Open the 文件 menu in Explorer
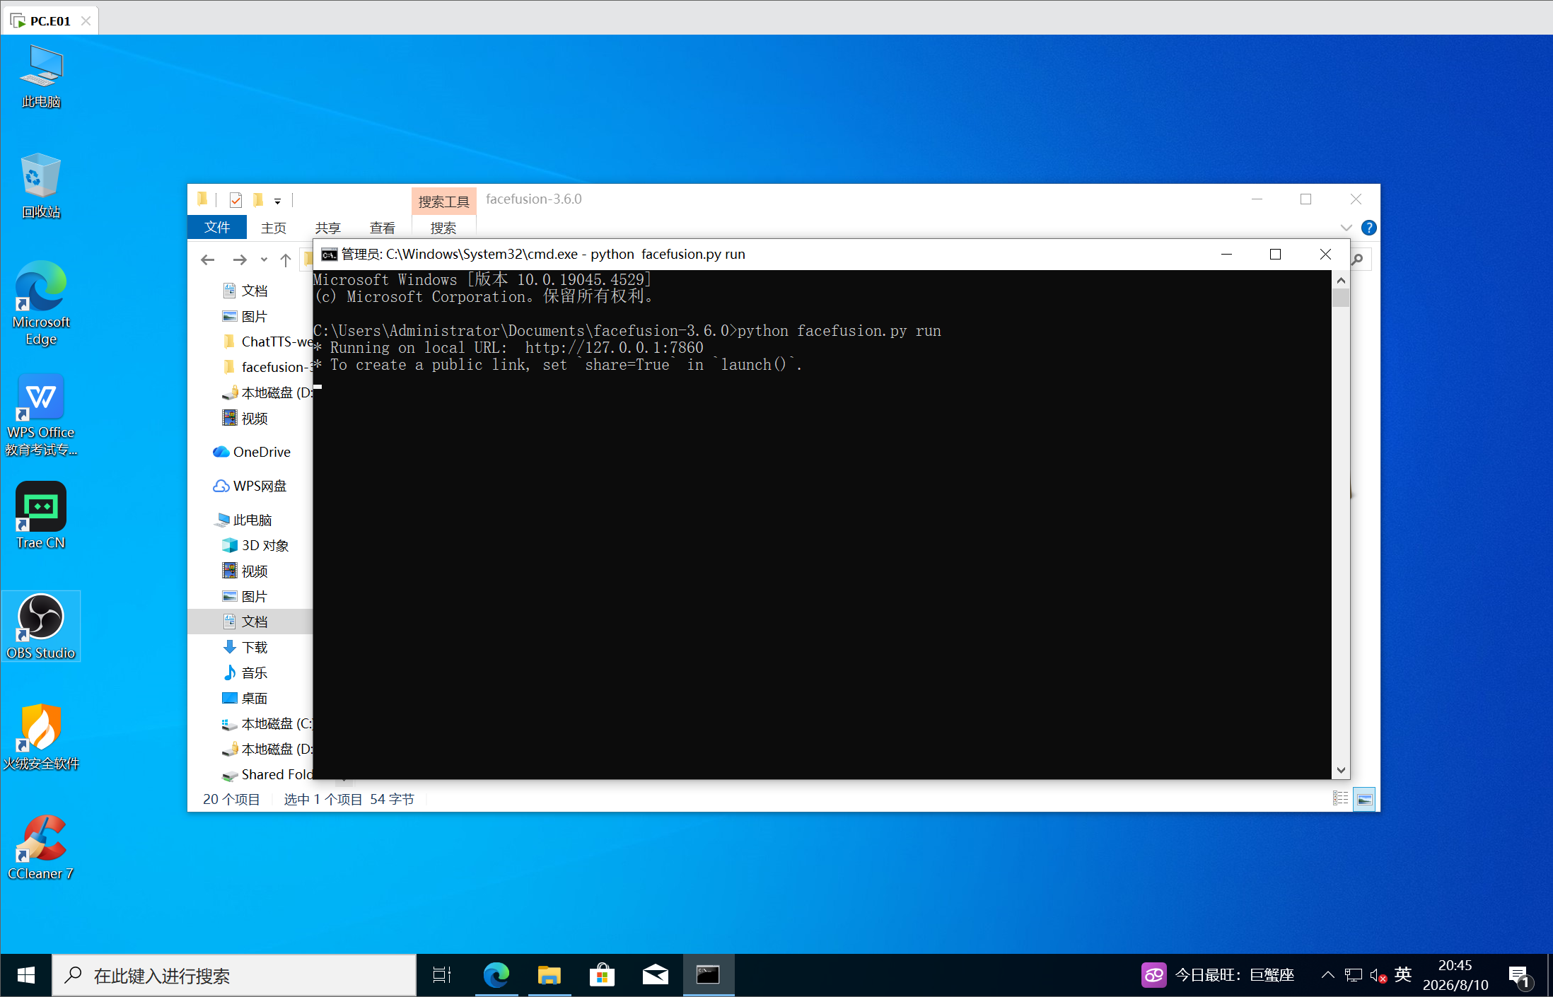Image resolution: width=1553 pixels, height=997 pixels. click(217, 227)
